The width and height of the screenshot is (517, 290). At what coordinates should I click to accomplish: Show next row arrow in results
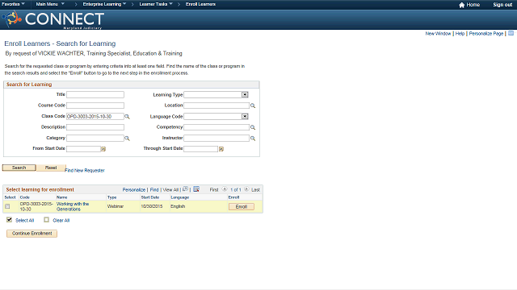[246, 189]
